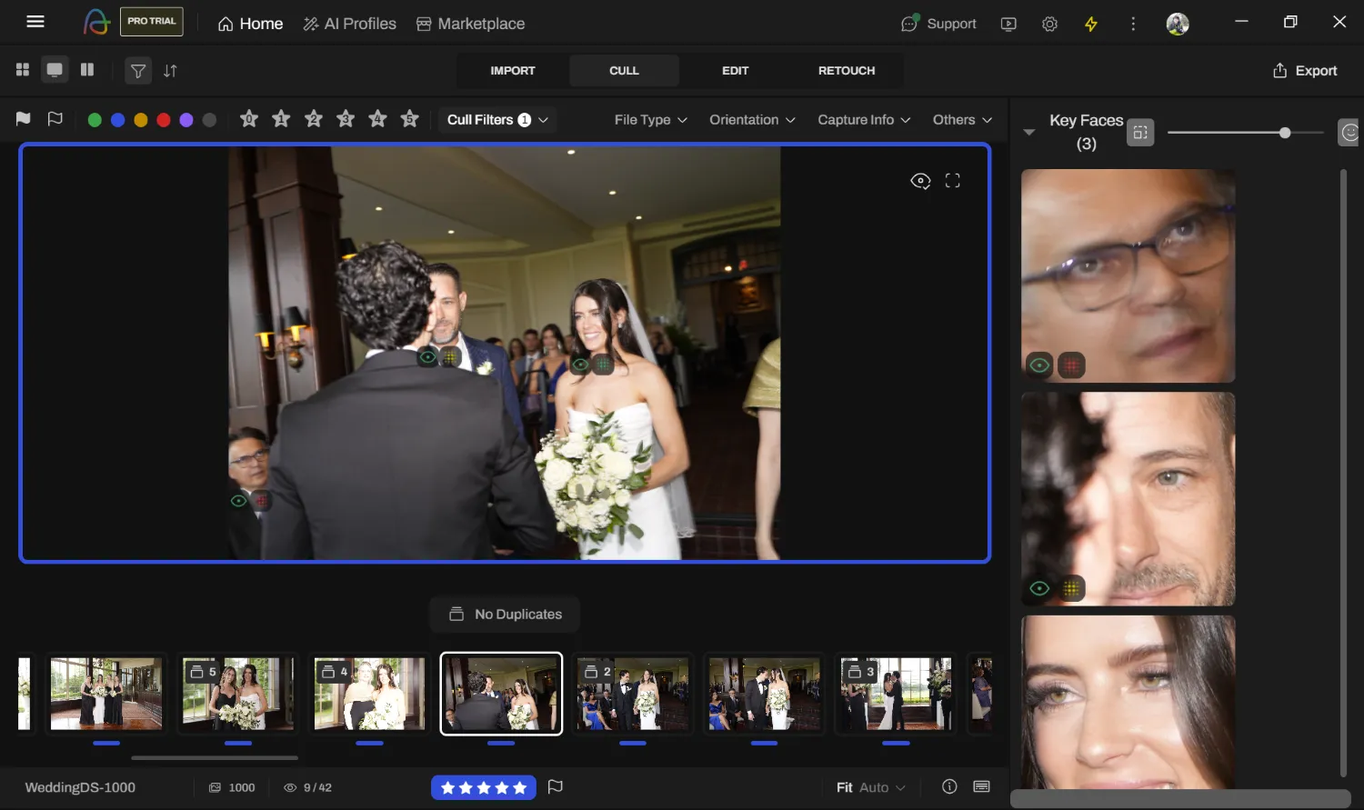Viewport: 1364px width, 810px height.
Task: Switch to grid view layout
Action: 22,69
